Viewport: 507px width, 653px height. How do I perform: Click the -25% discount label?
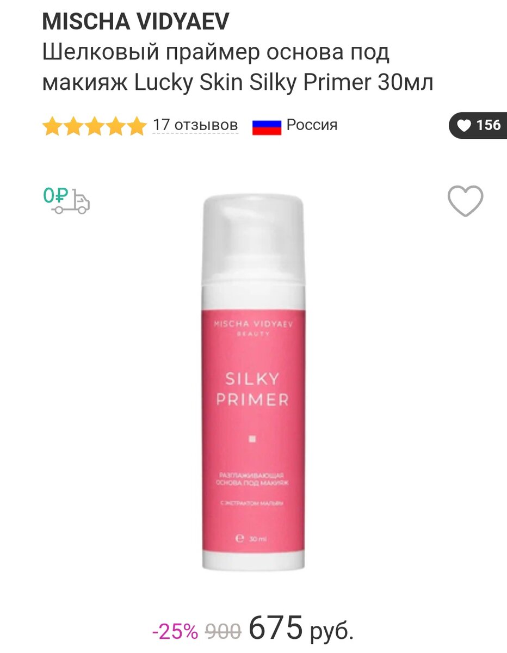[x=175, y=632]
